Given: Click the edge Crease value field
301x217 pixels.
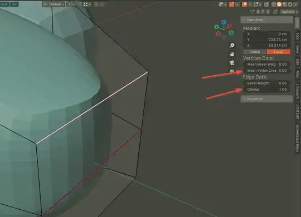Looking at the screenshot, I should (x=266, y=90).
